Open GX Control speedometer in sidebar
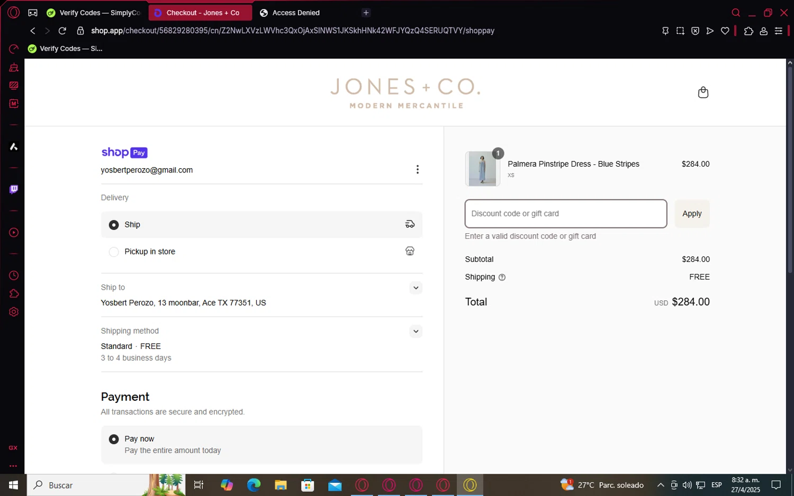The image size is (794, 496). [x=14, y=49]
